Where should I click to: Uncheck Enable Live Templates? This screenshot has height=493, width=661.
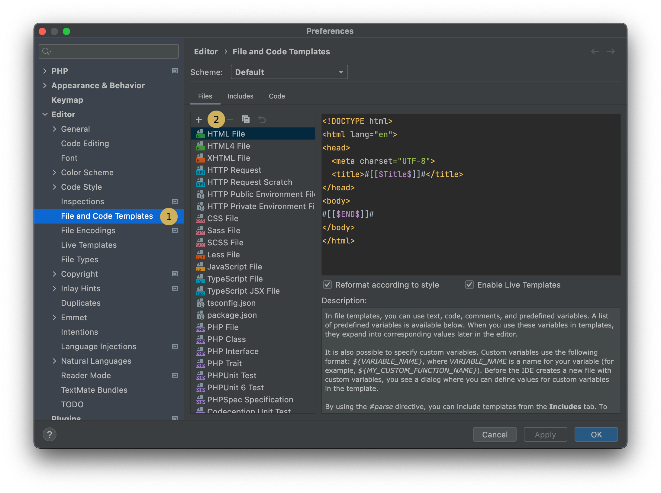[469, 285]
